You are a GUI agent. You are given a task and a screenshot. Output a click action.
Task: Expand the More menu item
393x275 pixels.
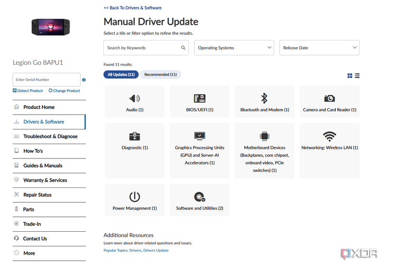pyautogui.click(x=49, y=253)
